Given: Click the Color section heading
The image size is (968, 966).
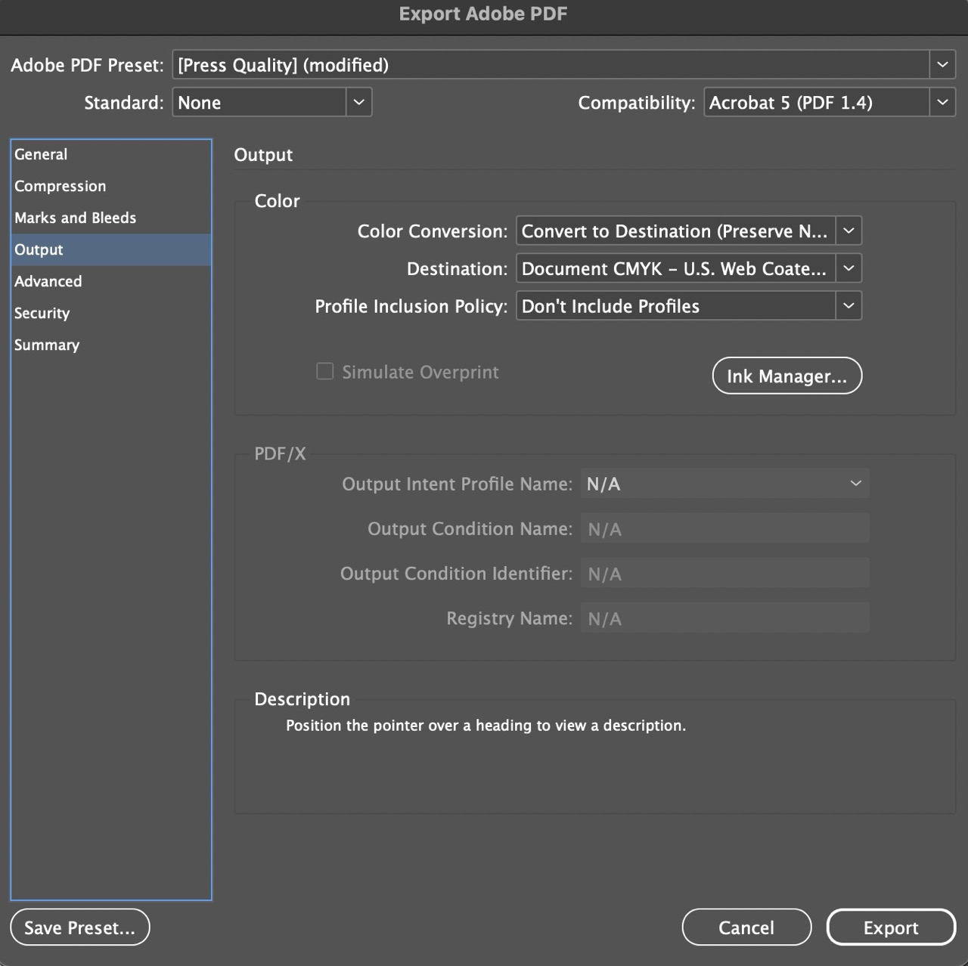Looking at the screenshot, I should click(x=277, y=201).
